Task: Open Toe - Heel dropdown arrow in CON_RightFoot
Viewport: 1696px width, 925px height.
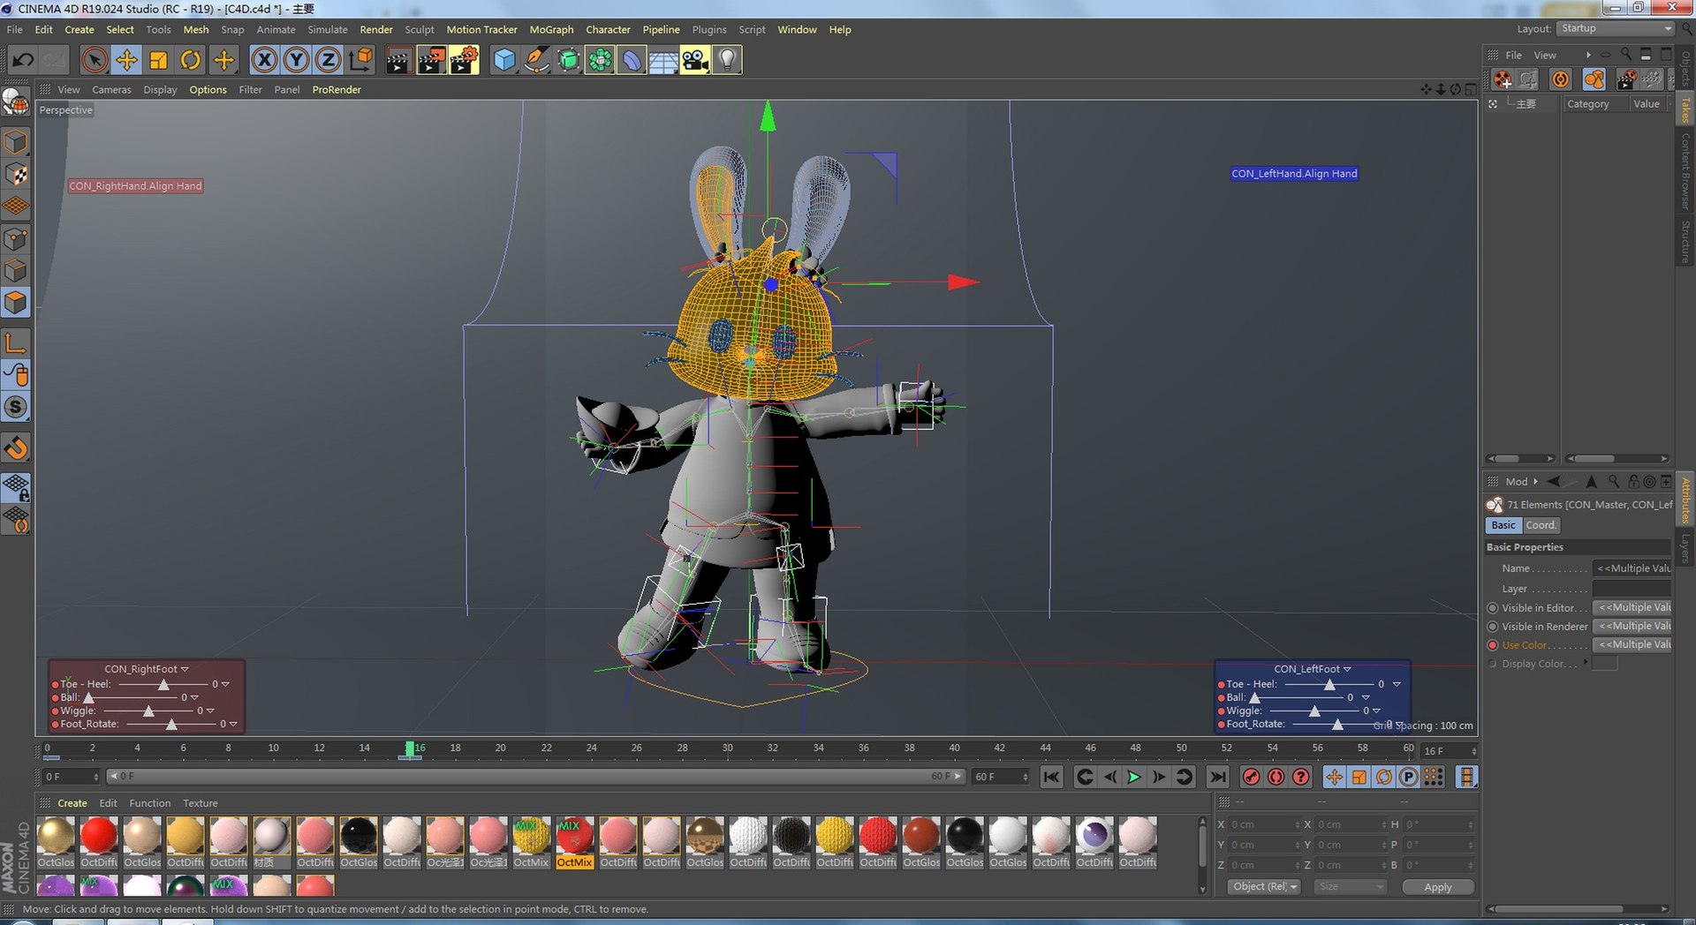Action: pyautogui.click(x=225, y=684)
